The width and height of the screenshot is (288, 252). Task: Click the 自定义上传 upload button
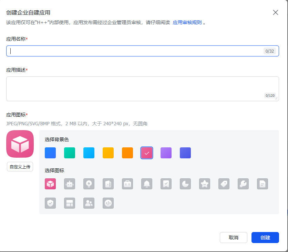[20, 167]
